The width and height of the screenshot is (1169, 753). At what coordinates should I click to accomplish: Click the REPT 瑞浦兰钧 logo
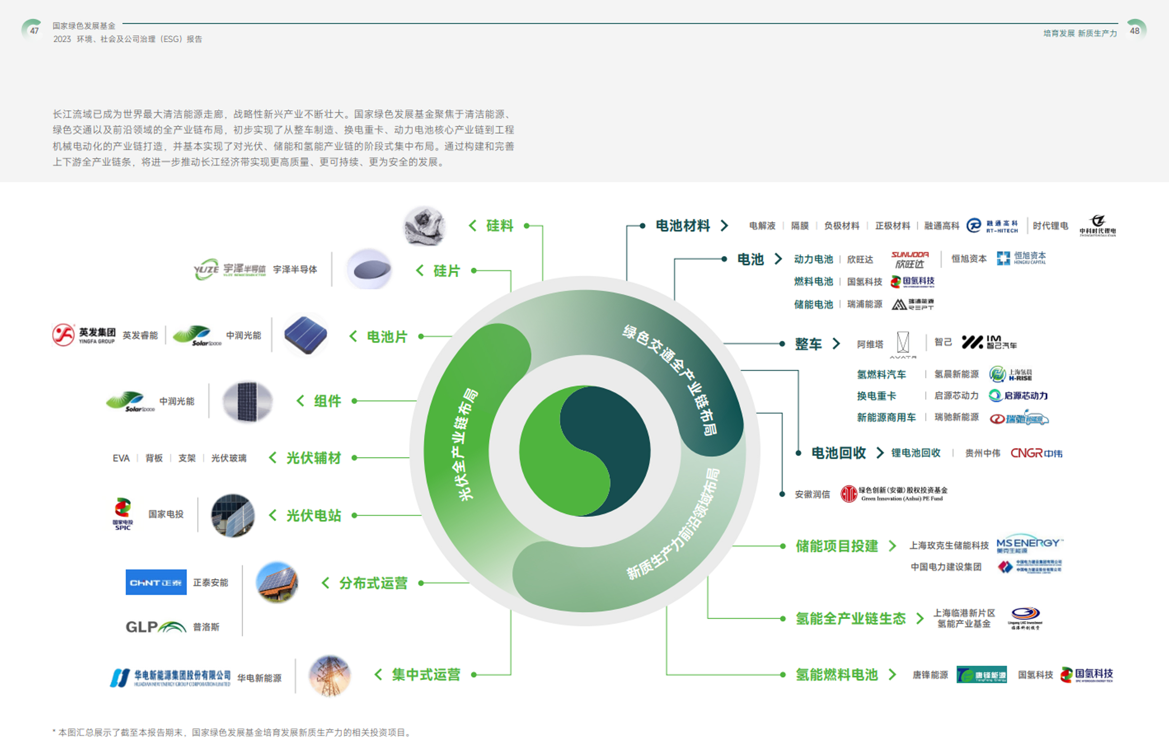[x=913, y=304]
